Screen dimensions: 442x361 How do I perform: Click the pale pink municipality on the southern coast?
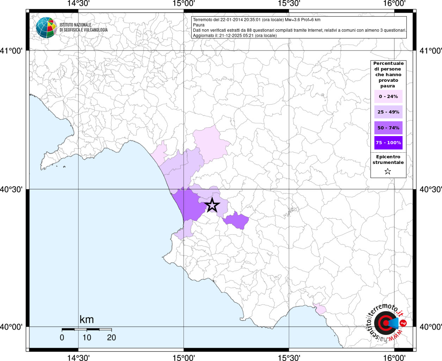click(x=320, y=308)
